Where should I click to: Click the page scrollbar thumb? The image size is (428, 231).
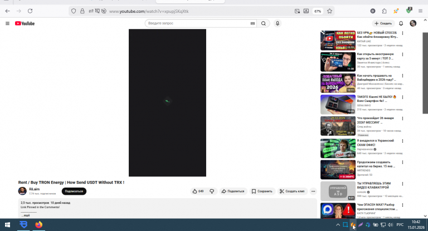(425, 73)
